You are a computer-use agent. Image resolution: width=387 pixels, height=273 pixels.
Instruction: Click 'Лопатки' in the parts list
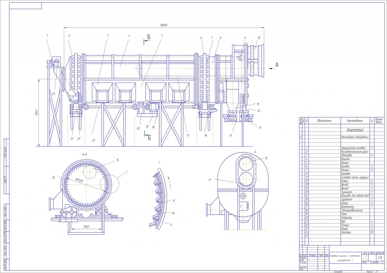(x=346, y=233)
